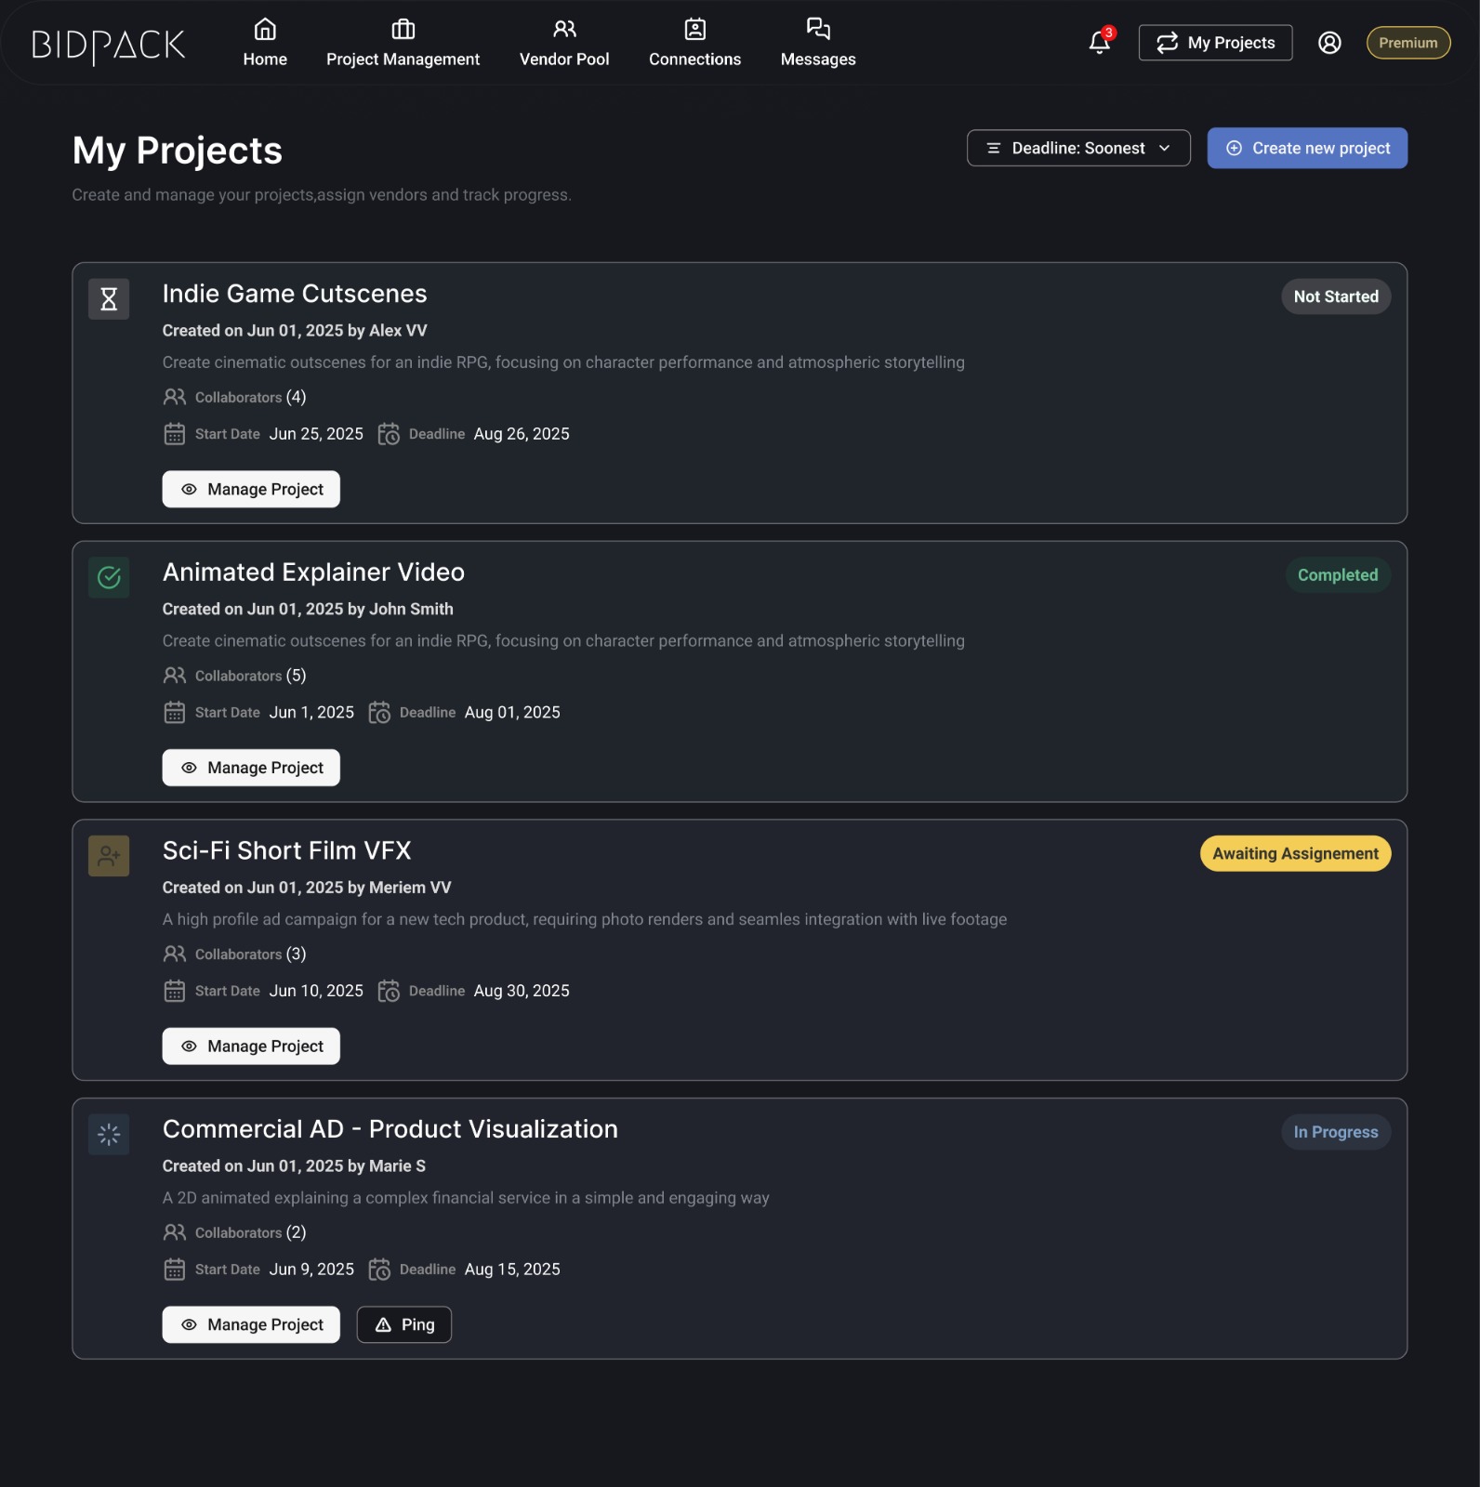Switch to the Messages tab

coord(818,43)
